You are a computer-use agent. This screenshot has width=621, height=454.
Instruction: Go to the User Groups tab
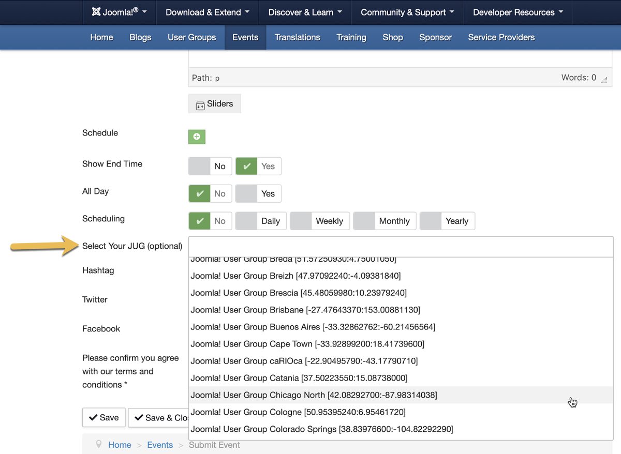(191, 37)
